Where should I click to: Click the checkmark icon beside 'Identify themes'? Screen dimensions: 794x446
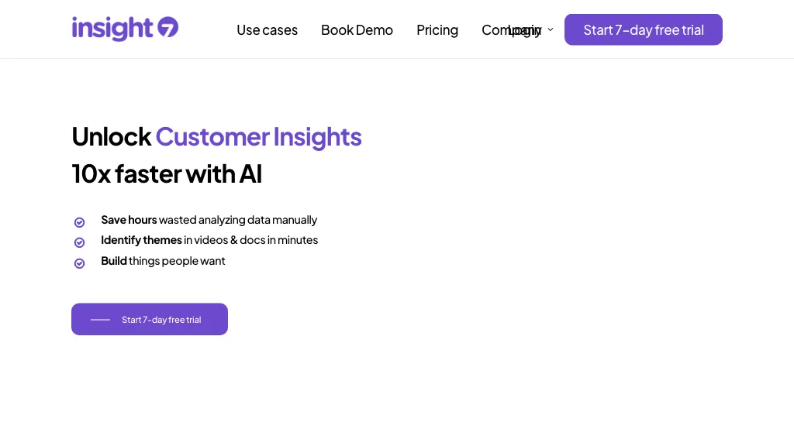pos(79,242)
